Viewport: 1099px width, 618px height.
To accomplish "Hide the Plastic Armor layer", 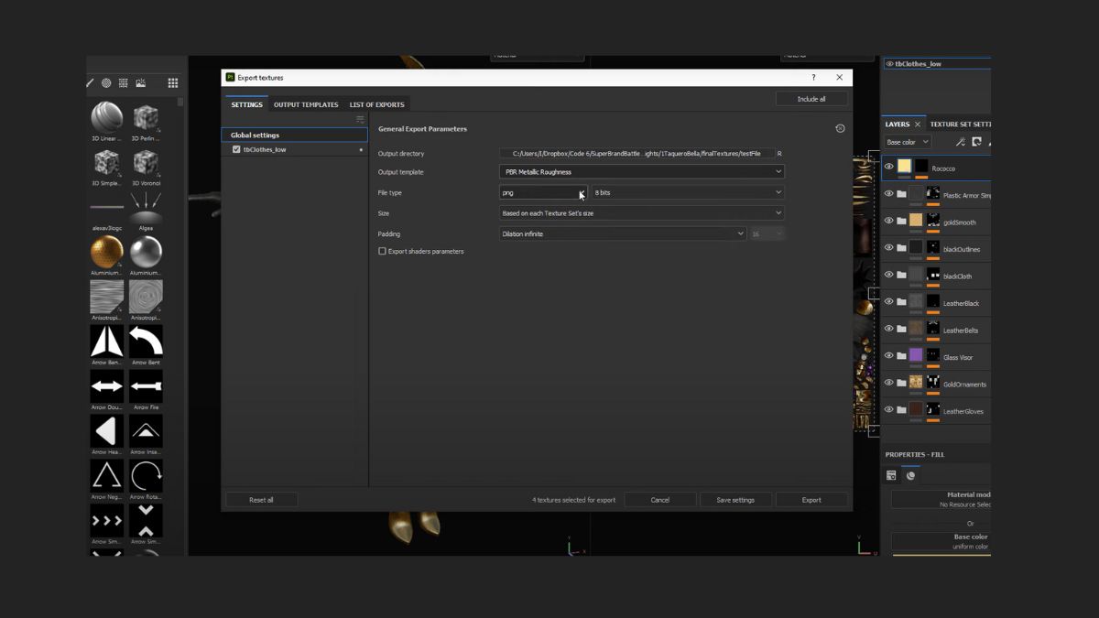I will 888,194.
